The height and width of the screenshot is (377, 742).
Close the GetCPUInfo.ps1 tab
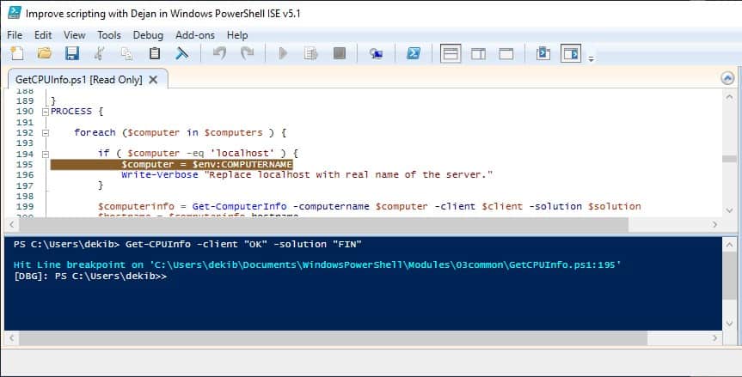click(153, 79)
